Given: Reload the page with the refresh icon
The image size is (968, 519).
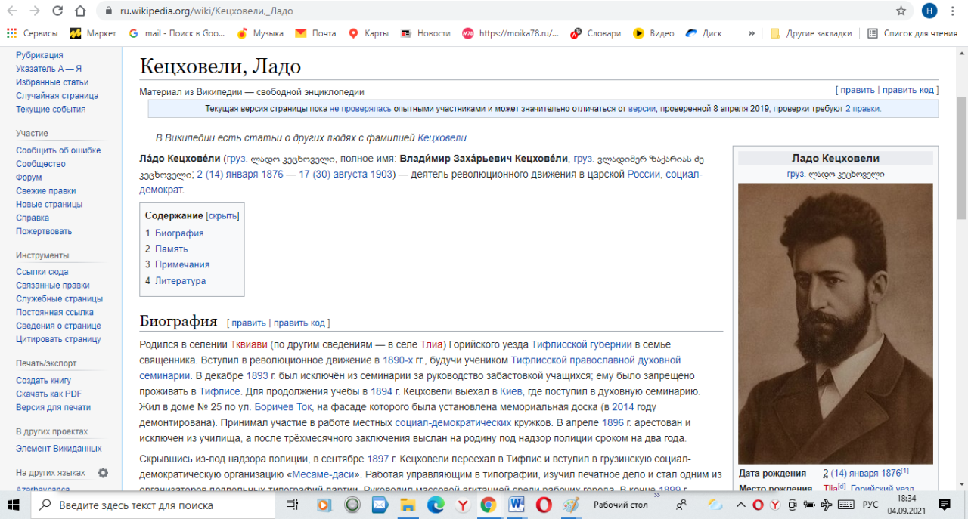Looking at the screenshot, I should coord(58,11).
